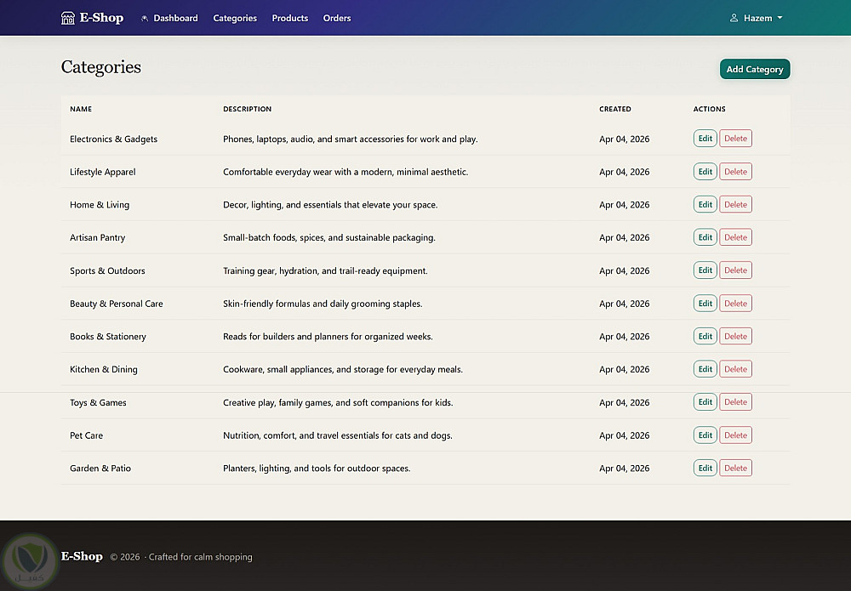The height and width of the screenshot is (591, 851).
Task: Edit the Electronics & Gadgets category
Action: (705, 139)
